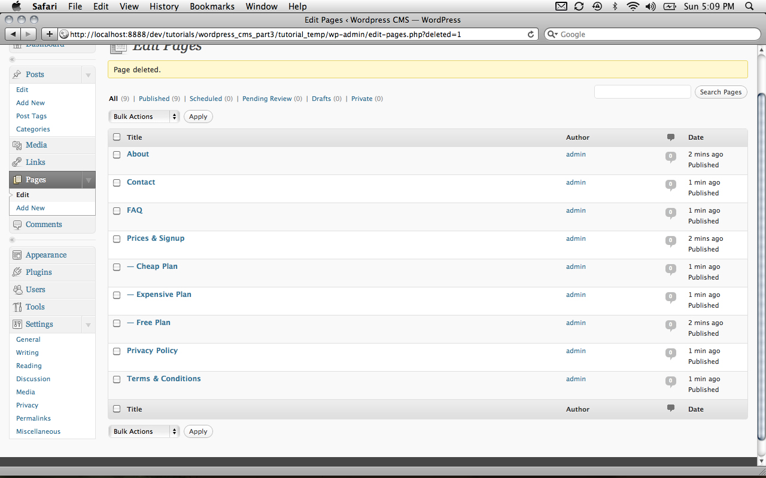766x478 pixels.
Task: Click Safari forward arrow button
Action: click(29, 34)
